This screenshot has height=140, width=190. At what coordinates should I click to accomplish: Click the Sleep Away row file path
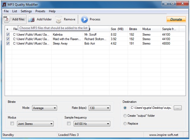(31, 43)
